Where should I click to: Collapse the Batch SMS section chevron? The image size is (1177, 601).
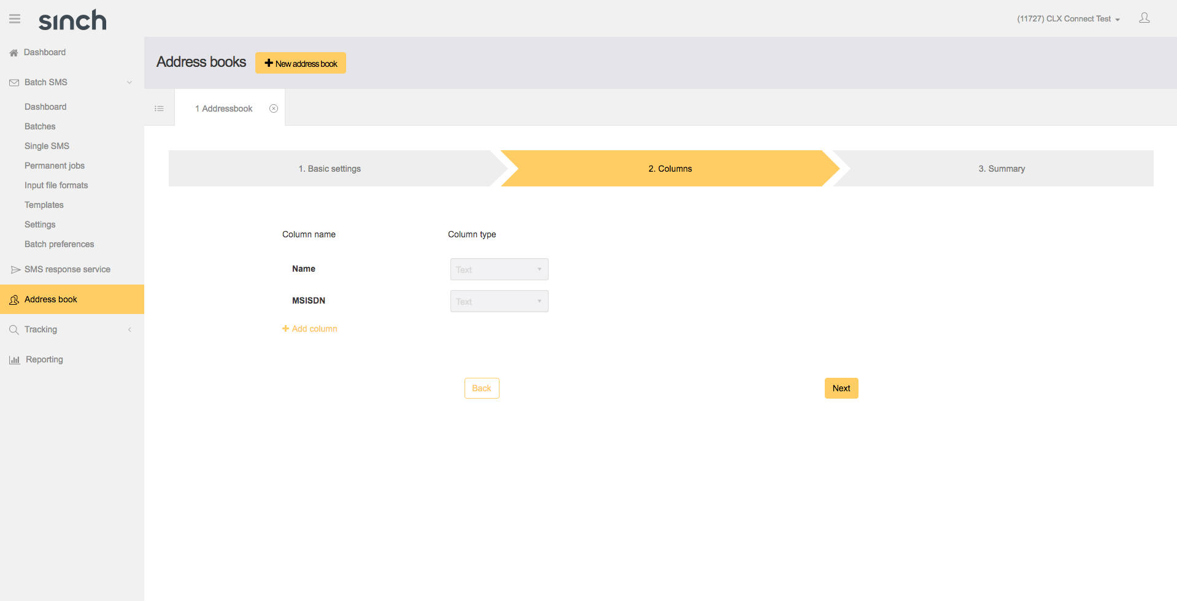click(x=129, y=82)
